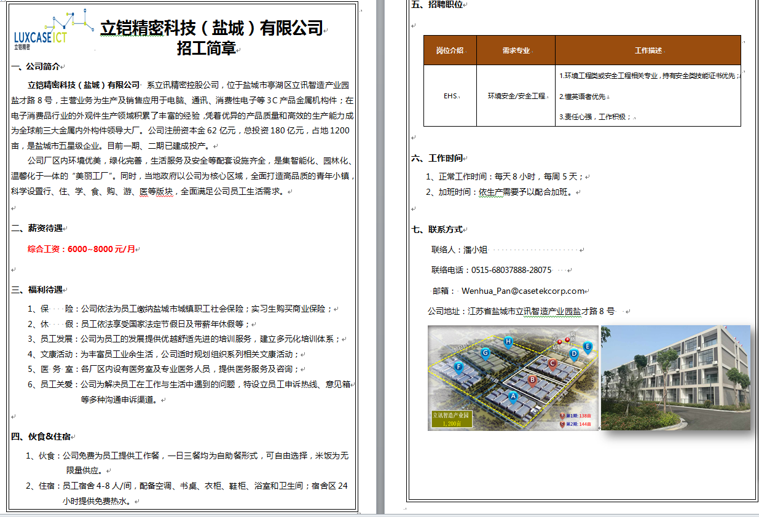Click the EHS table cell

tap(450, 96)
